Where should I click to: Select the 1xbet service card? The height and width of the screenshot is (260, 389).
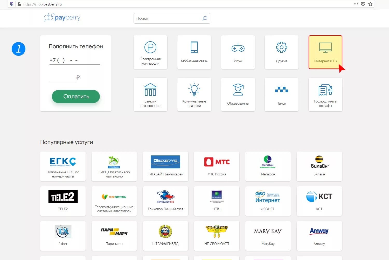[63, 236]
